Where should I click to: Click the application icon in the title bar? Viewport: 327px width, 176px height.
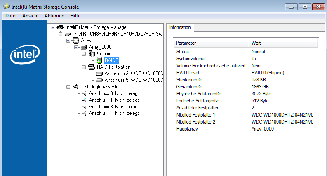pyautogui.click(x=7, y=7)
